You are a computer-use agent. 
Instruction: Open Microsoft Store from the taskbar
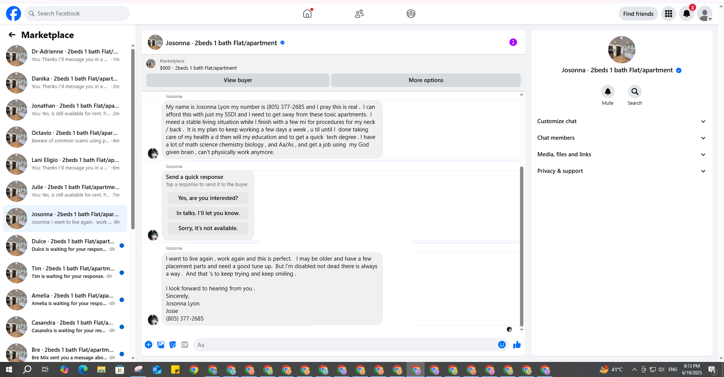[120, 369]
